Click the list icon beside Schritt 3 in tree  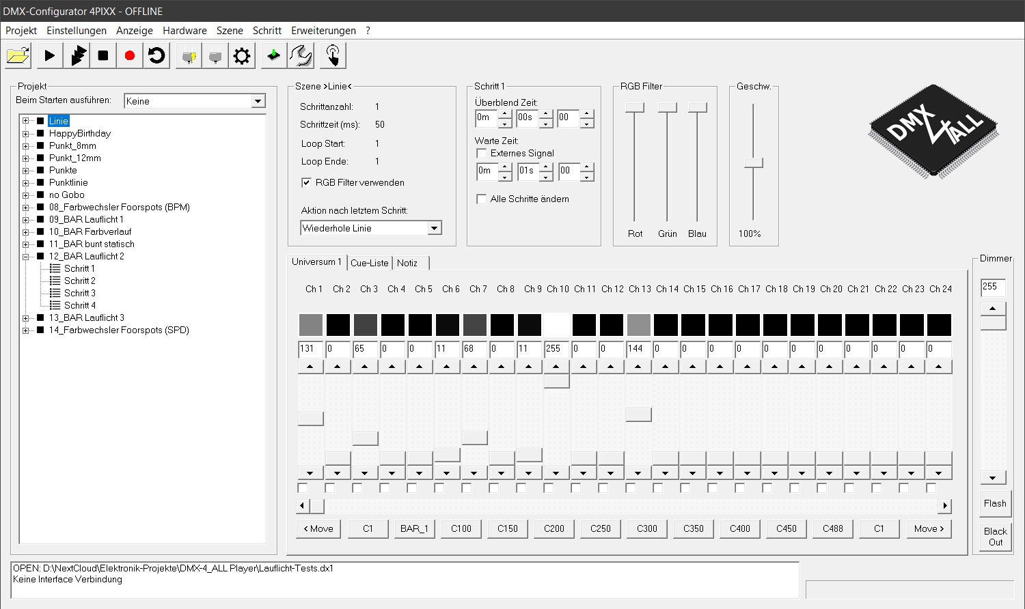point(55,293)
